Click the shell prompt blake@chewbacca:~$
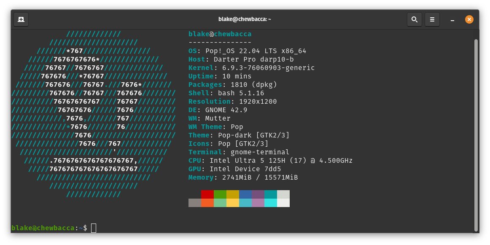The height and width of the screenshot is (245, 490). (x=49, y=228)
